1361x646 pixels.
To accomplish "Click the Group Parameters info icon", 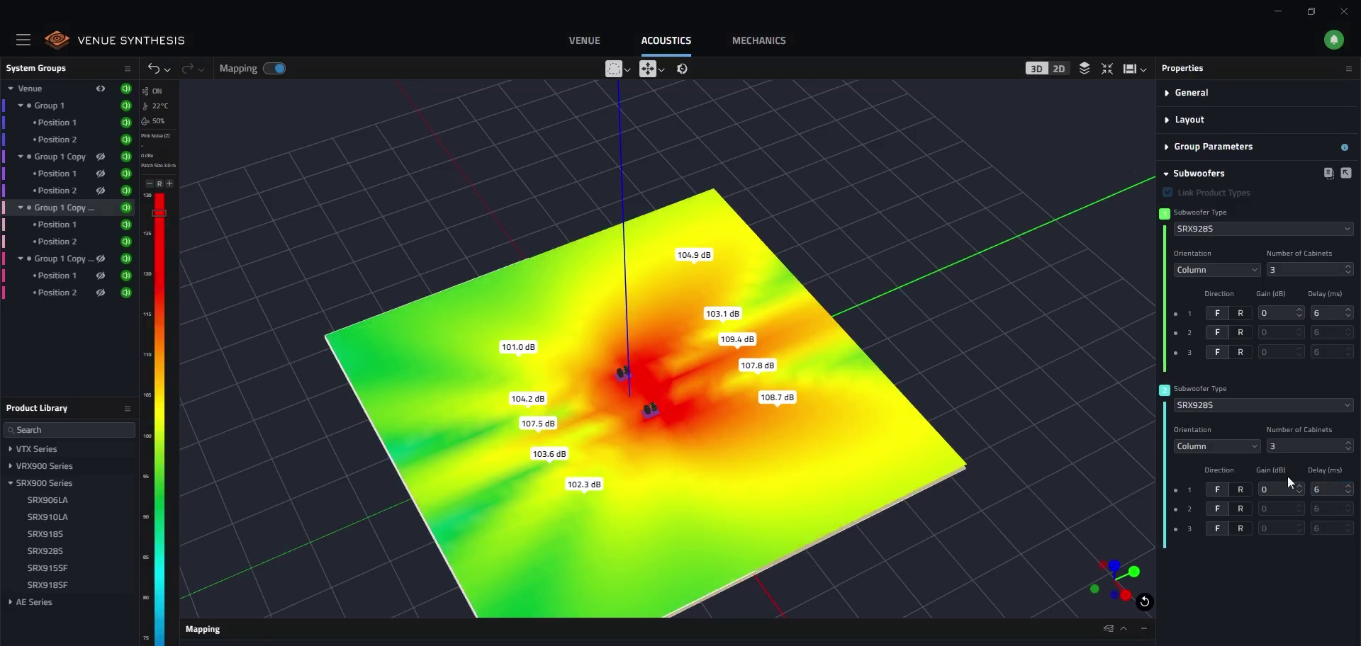I will pyautogui.click(x=1344, y=147).
